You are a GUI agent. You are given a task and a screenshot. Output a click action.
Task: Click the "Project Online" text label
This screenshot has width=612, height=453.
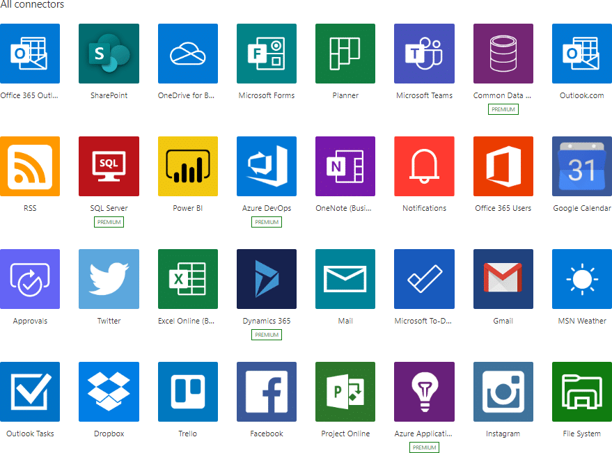pyautogui.click(x=345, y=434)
